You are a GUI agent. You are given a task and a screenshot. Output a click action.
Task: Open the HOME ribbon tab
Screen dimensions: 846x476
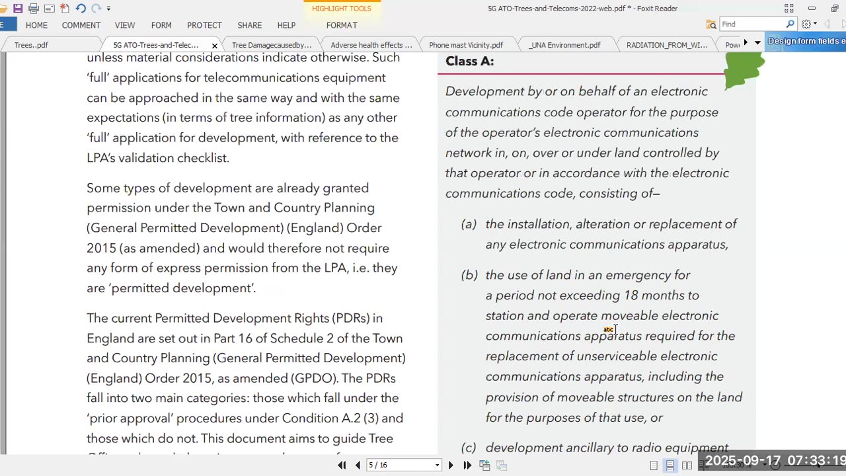(36, 25)
